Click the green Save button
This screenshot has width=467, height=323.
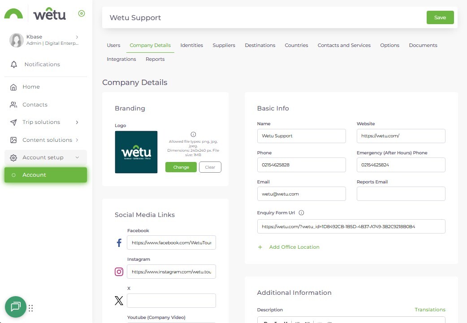click(x=440, y=17)
